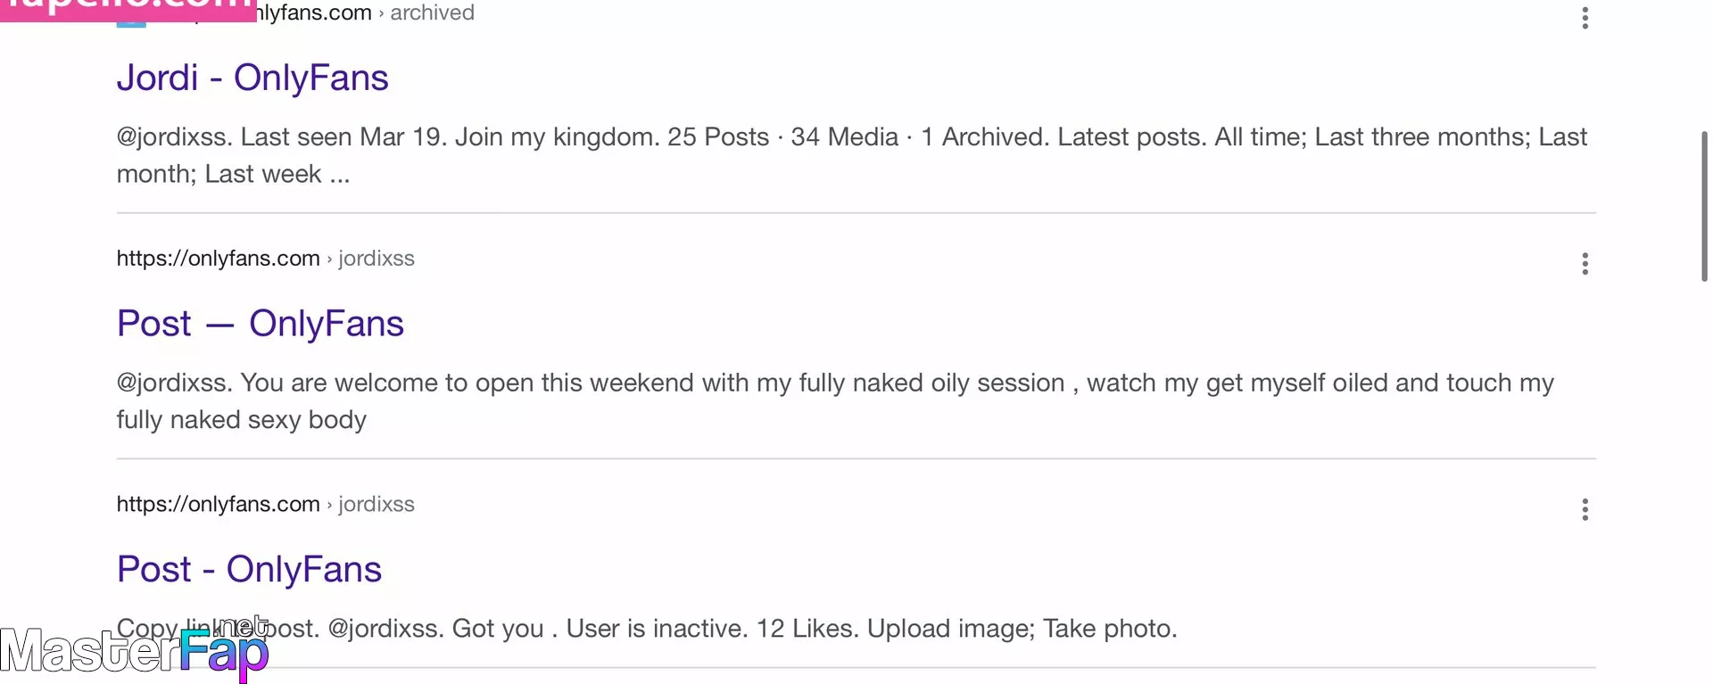
Task: Open the Post — OnlyFans title with long dash
Action: (x=260, y=323)
